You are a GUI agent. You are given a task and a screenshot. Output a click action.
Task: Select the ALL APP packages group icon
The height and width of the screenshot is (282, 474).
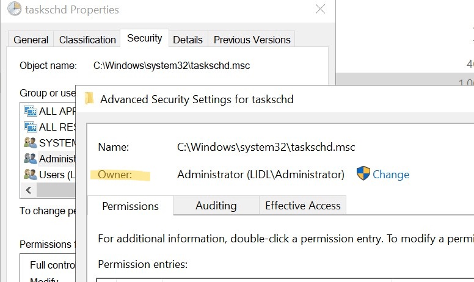click(30, 111)
